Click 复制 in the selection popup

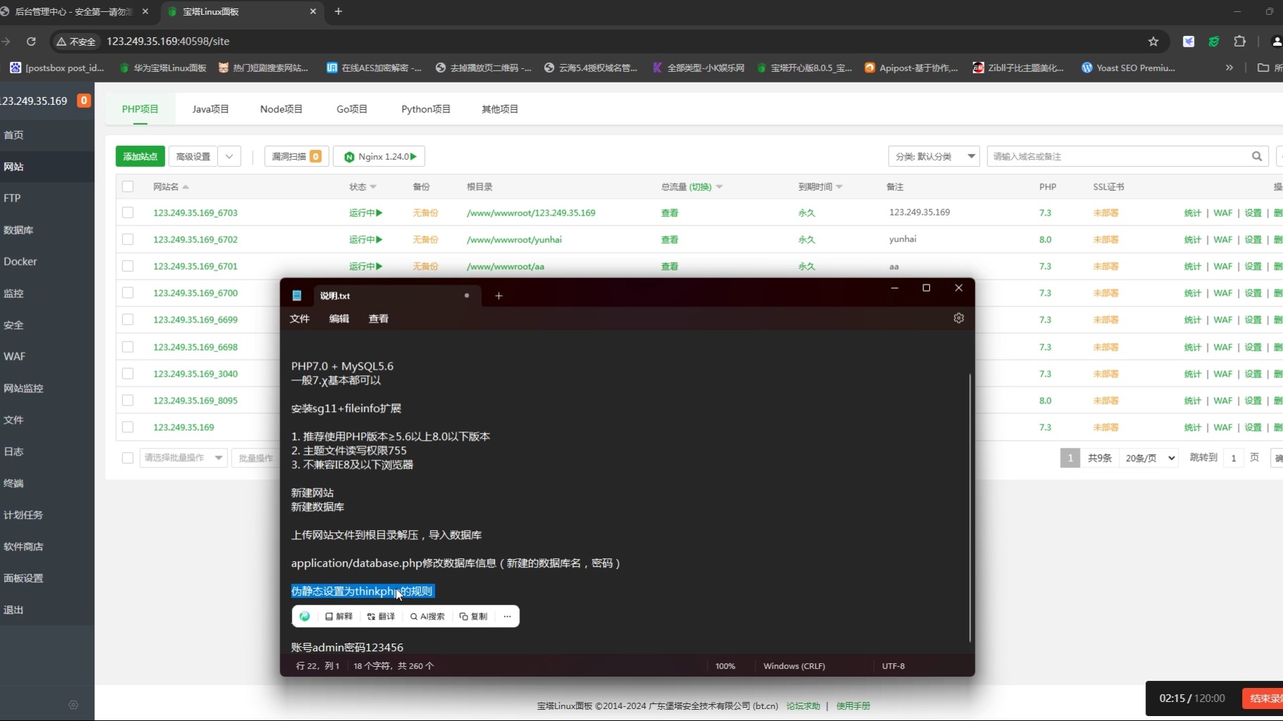click(x=473, y=616)
